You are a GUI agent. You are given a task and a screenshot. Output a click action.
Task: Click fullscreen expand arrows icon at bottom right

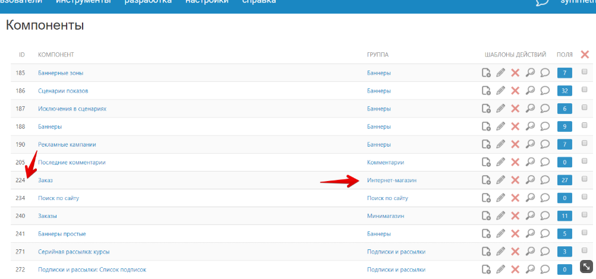click(x=586, y=267)
